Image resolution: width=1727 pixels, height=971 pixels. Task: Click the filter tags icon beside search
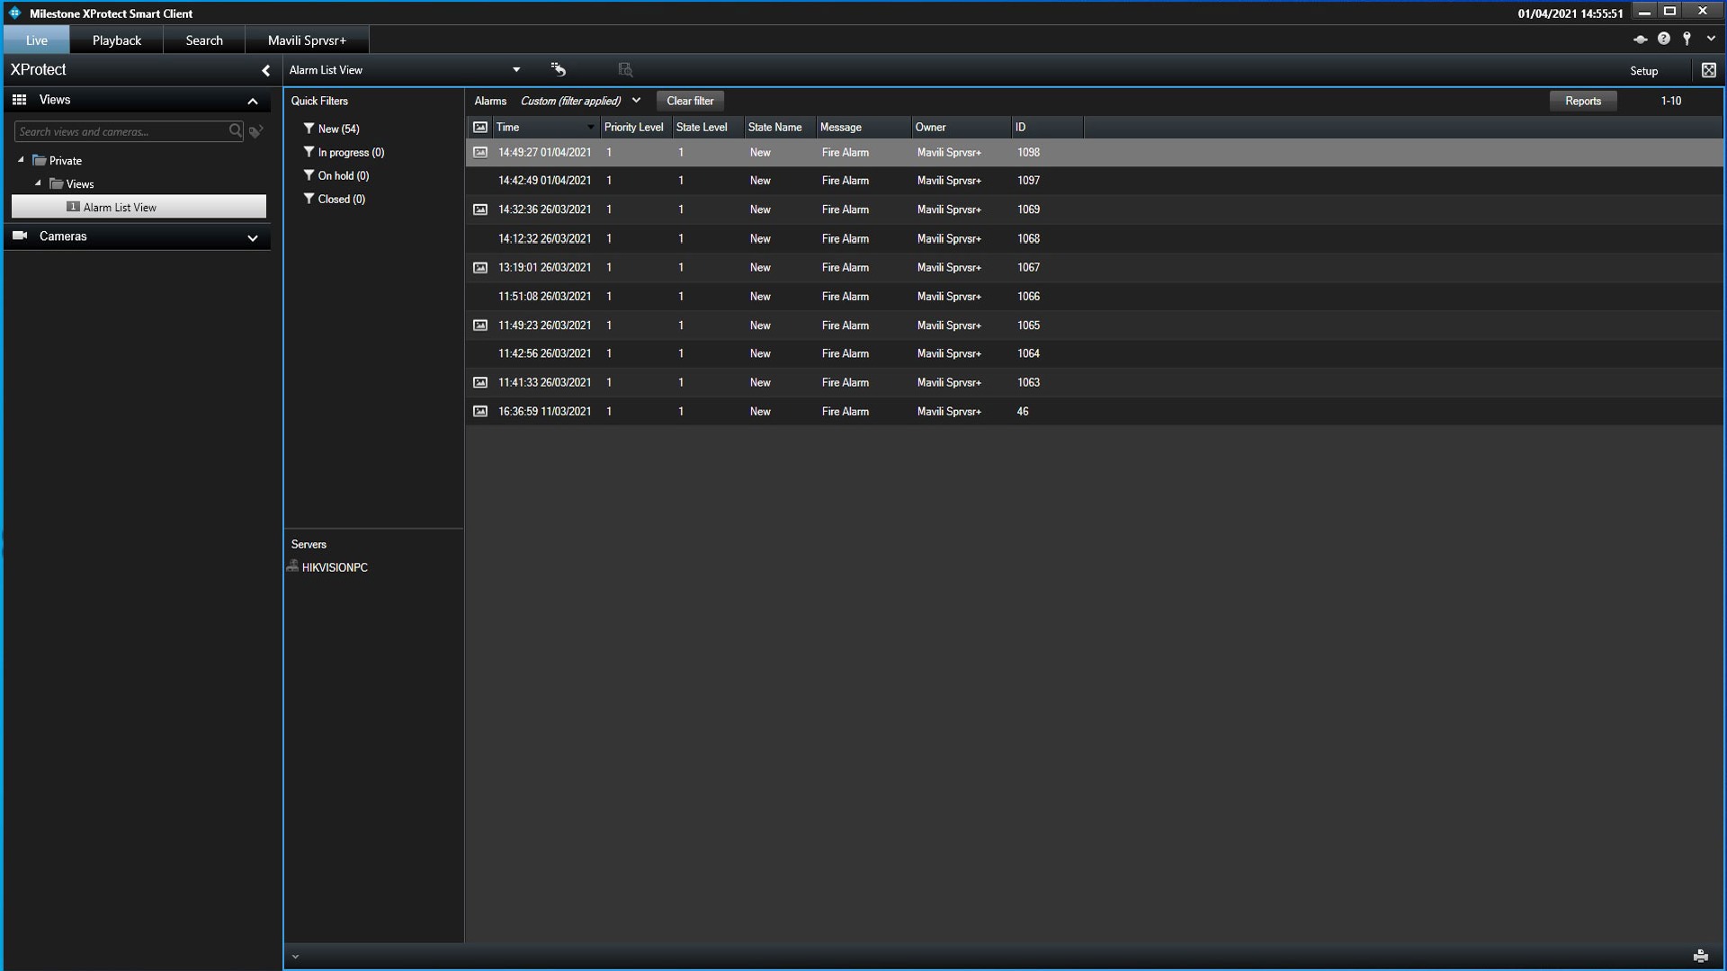tap(256, 131)
